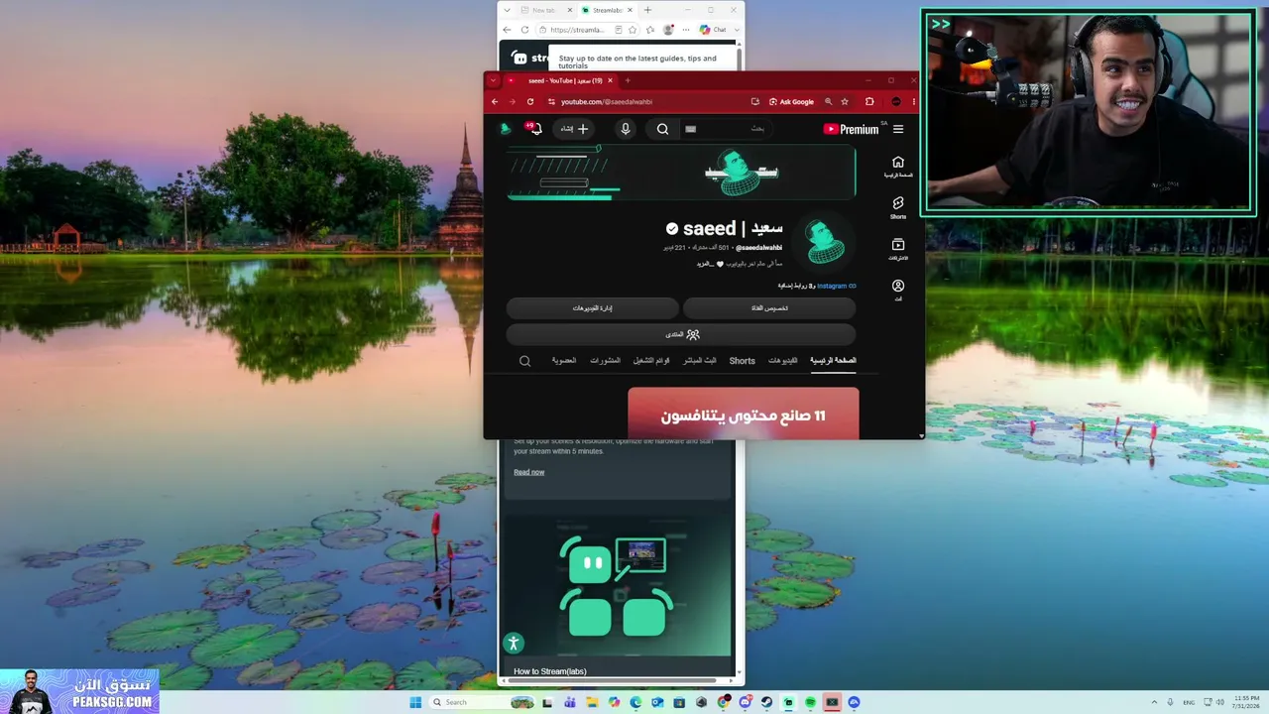Close the saeed - YouTube tab
The width and height of the screenshot is (1269, 714).
[x=610, y=80]
